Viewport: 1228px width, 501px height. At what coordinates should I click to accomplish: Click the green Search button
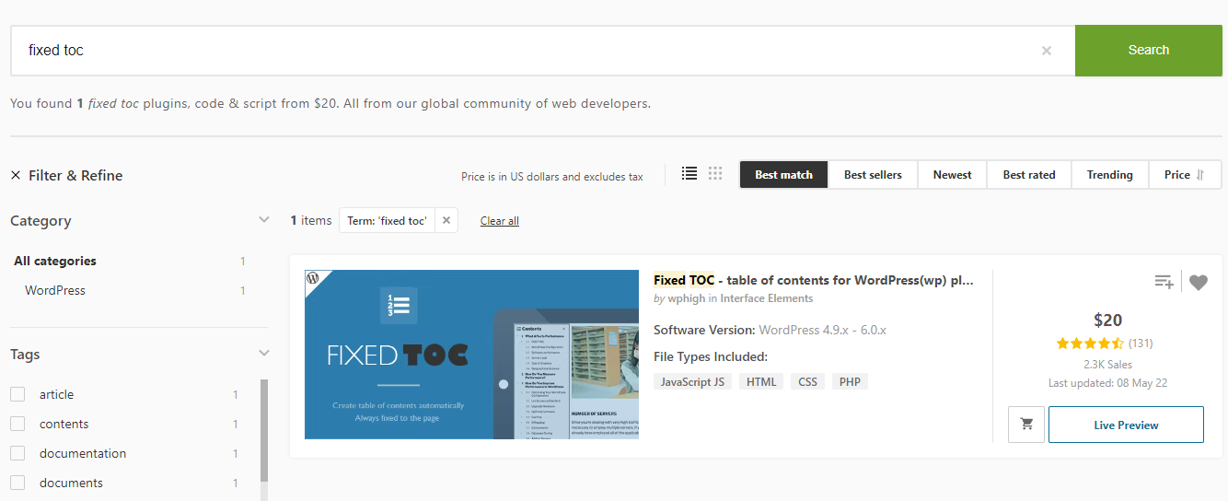point(1149,51)
